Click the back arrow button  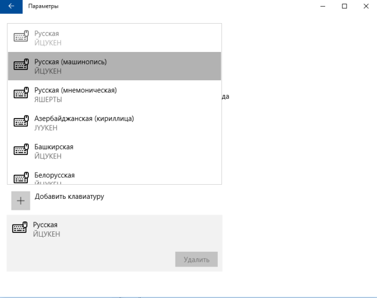pyautogui.click(x=11, y=6)
